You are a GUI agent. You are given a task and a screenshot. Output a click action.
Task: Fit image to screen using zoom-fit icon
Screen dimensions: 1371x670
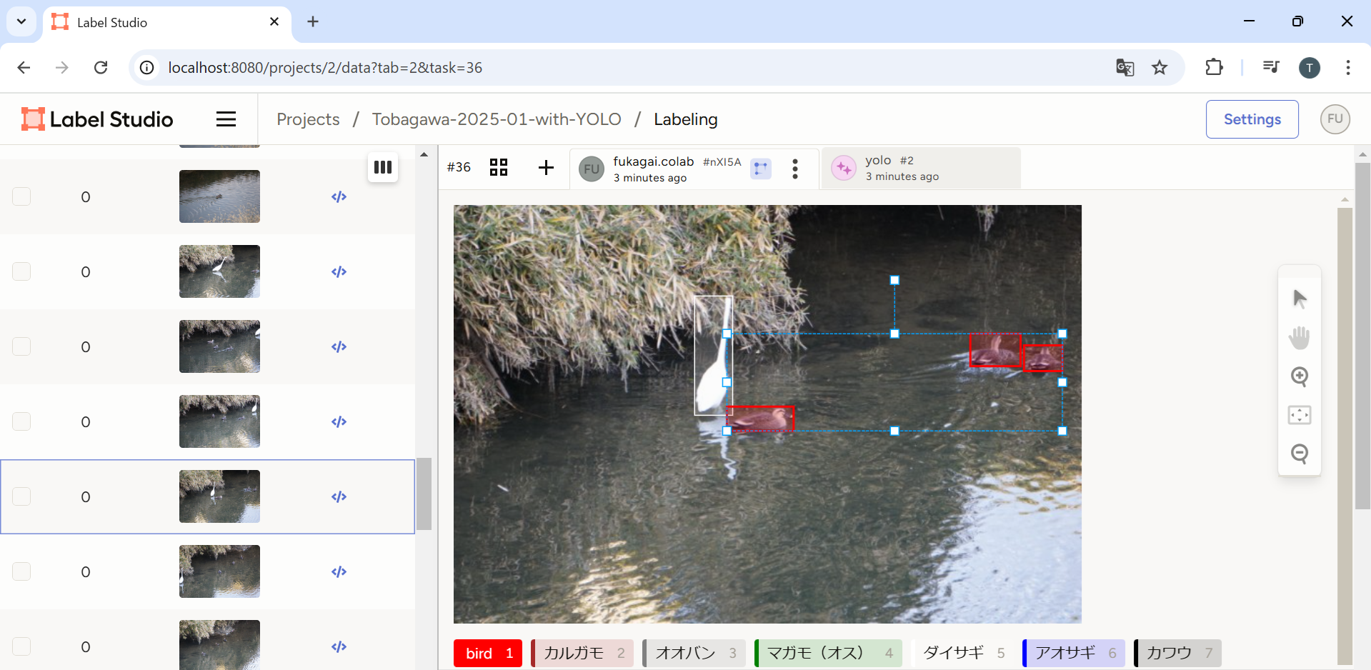(x=1299, y=415)
